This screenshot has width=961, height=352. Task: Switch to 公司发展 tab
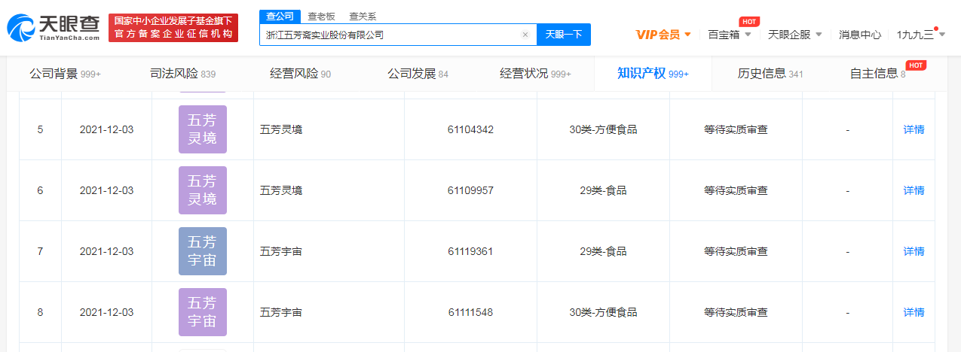pyautogui.click(x=418, y=74)
